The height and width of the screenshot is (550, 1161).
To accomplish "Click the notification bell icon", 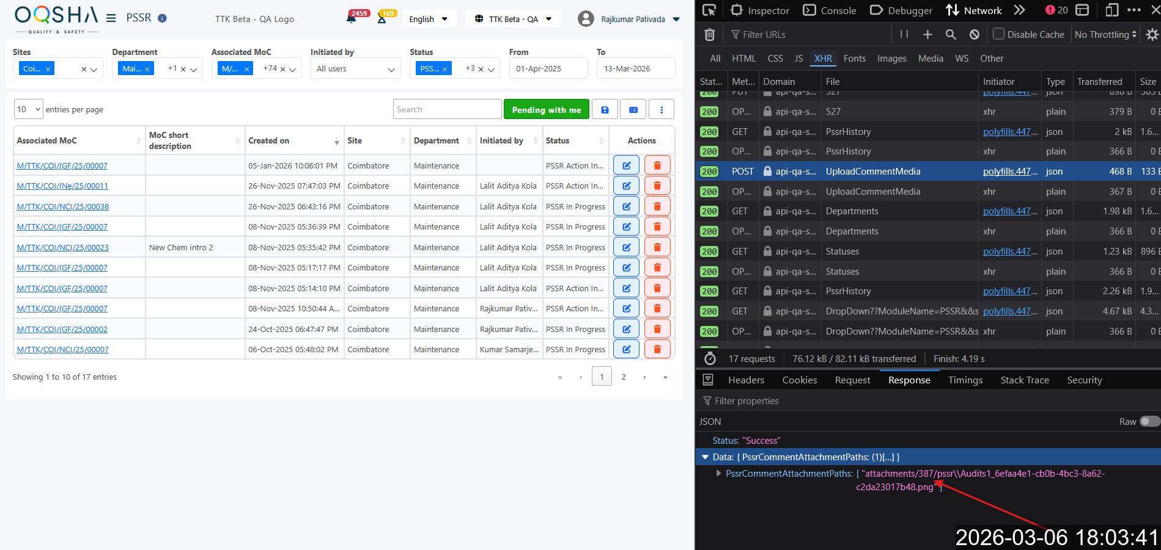I will point(352,19).
